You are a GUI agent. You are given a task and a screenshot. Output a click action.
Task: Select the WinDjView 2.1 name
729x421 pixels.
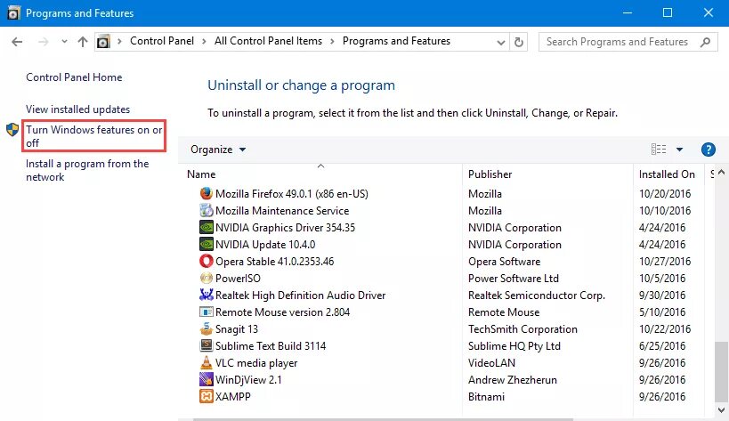click(248, 380)
